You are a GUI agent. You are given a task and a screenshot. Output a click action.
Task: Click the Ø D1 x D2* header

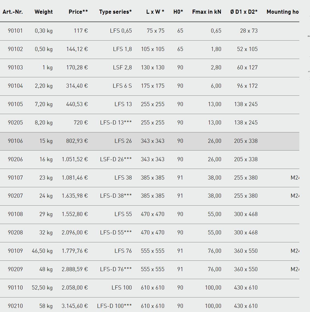[x=244, y=12]
